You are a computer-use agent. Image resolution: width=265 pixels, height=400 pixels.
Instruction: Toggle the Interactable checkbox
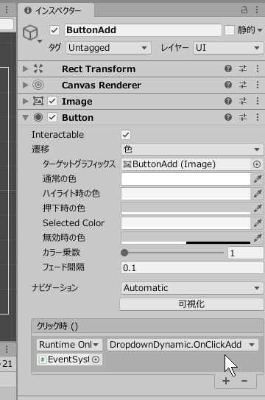(126, 135)
